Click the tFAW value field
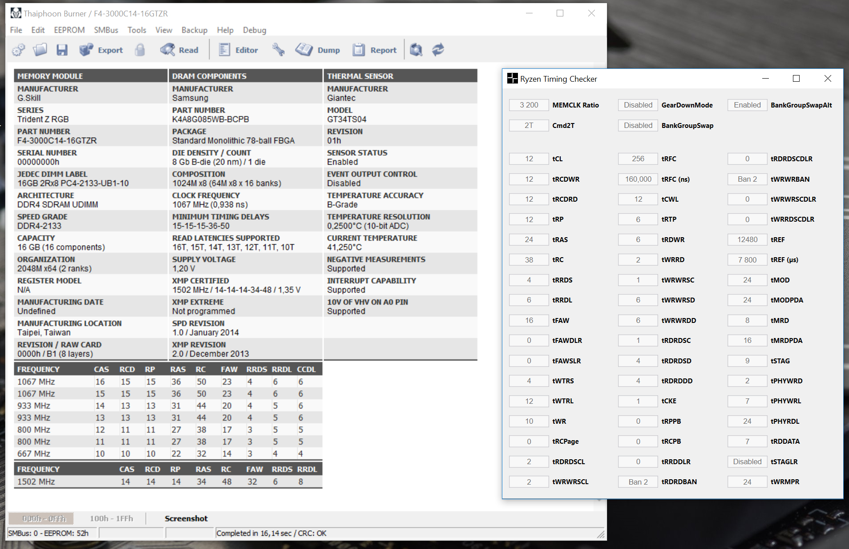The height and width of the screenshot is (549, 849). click(529, 320)
